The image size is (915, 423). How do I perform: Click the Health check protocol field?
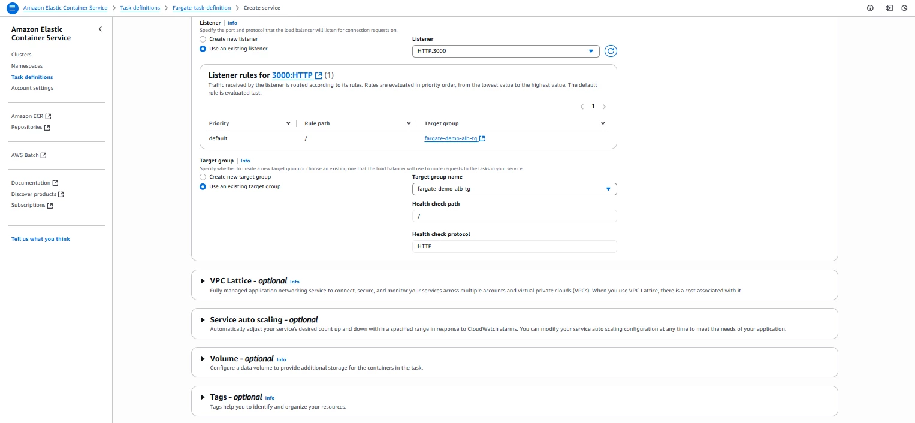(515, 246)
